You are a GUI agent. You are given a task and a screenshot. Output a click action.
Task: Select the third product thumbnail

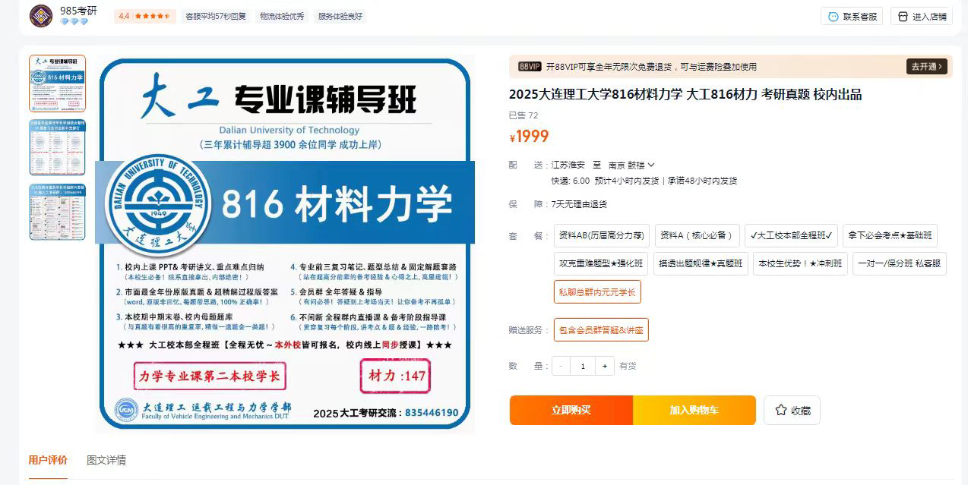58,212
